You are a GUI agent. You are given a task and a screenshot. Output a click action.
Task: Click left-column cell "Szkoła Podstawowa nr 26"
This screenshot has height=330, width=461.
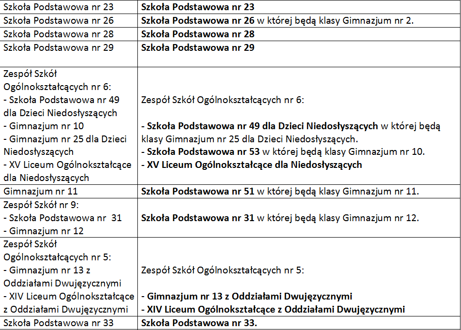tap(59, 20)
